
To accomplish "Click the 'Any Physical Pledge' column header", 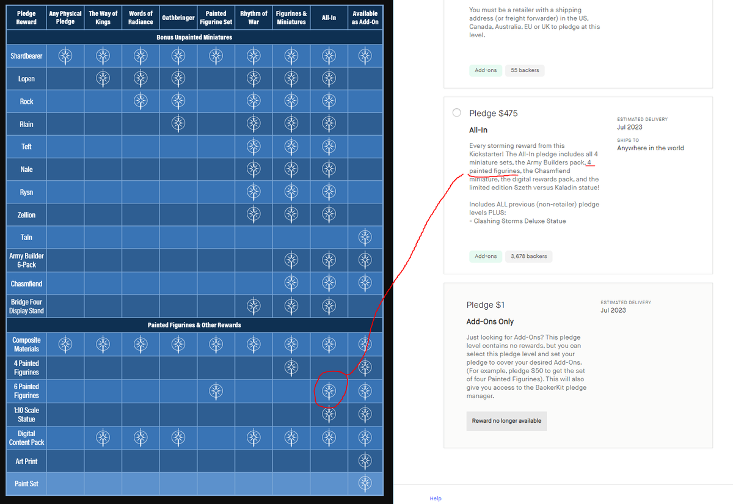I will tap(65, 17).
